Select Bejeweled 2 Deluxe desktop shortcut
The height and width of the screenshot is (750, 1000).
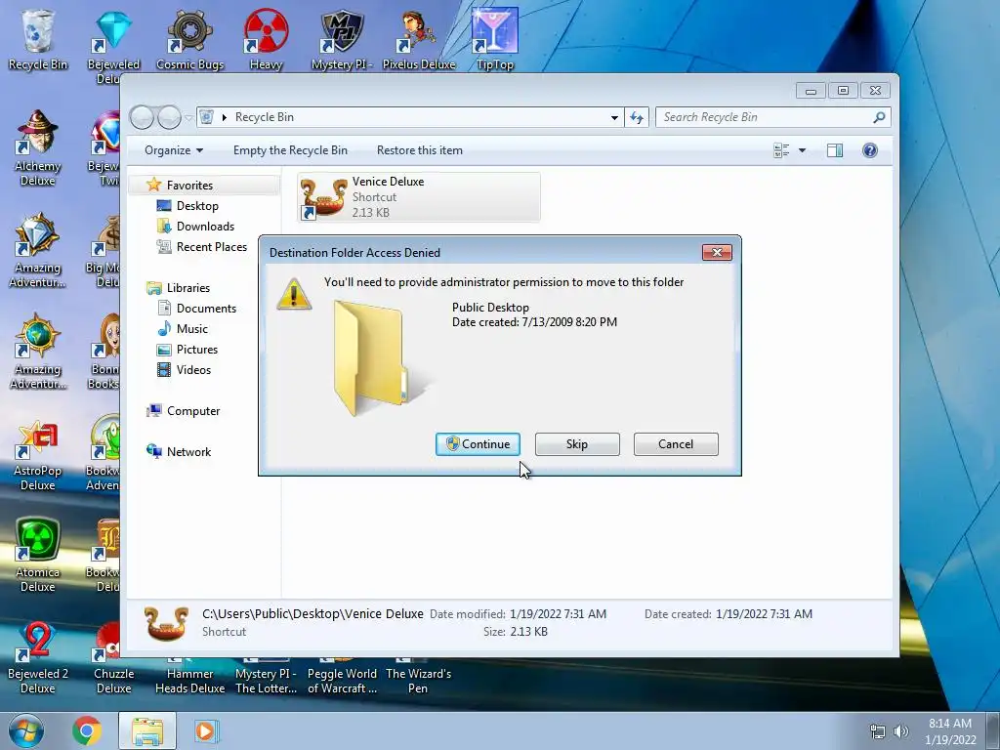tap(38, 657)
